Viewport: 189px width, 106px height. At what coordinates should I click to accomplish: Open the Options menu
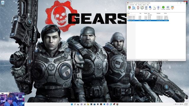click(x=144, y=5)
